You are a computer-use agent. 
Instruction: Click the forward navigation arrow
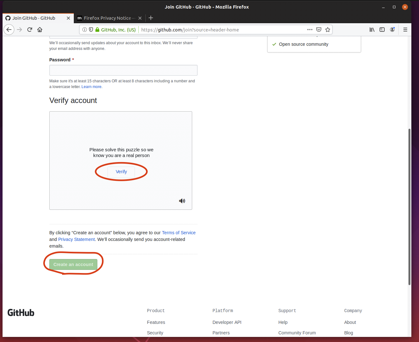click(x=19, y=30)
